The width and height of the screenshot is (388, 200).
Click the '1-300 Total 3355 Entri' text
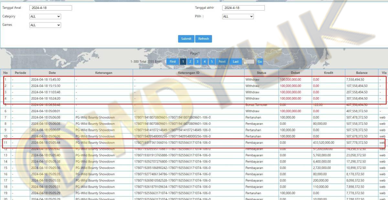[x=146, y=61]
